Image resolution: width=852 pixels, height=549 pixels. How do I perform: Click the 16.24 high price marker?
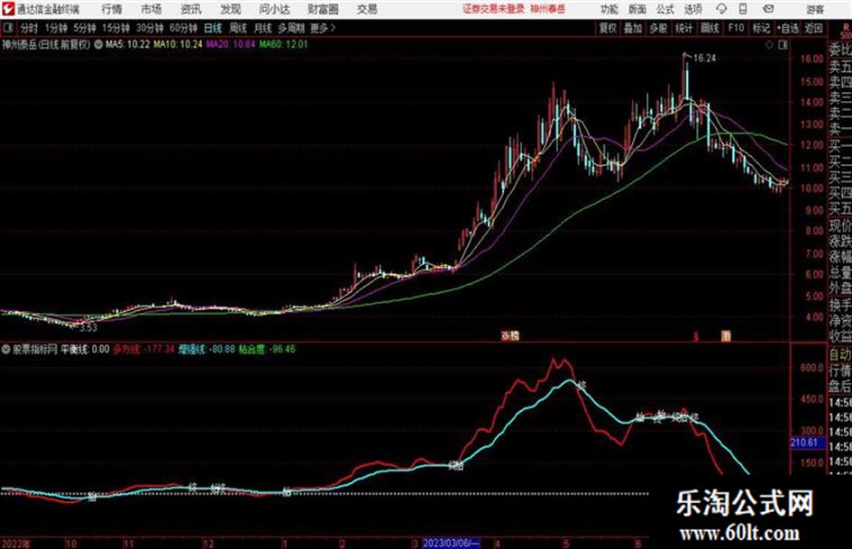point(705,59)
